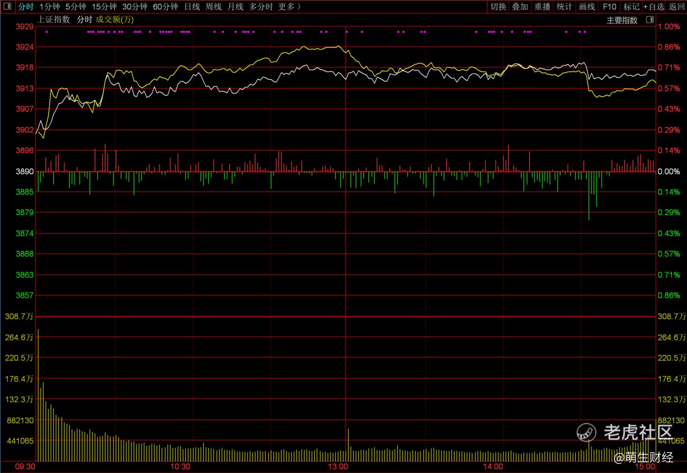The image size is (687, 473).
Task: Select the 3902 price level label
Action: (24, 130)
